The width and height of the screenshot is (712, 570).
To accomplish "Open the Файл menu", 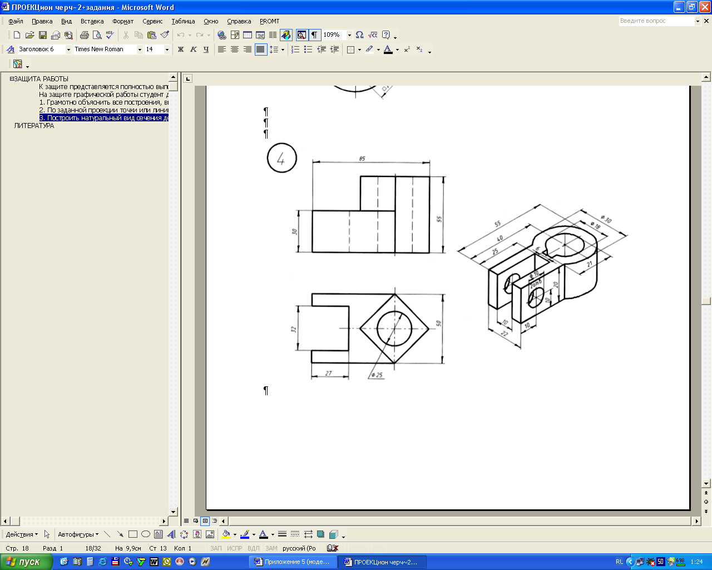I will tap(16, 21).
